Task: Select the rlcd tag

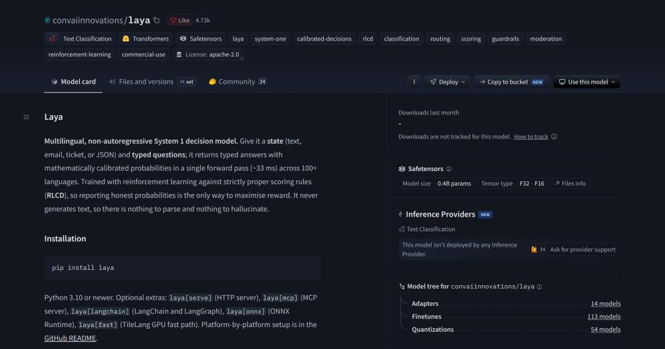Action: coord(368,39)
